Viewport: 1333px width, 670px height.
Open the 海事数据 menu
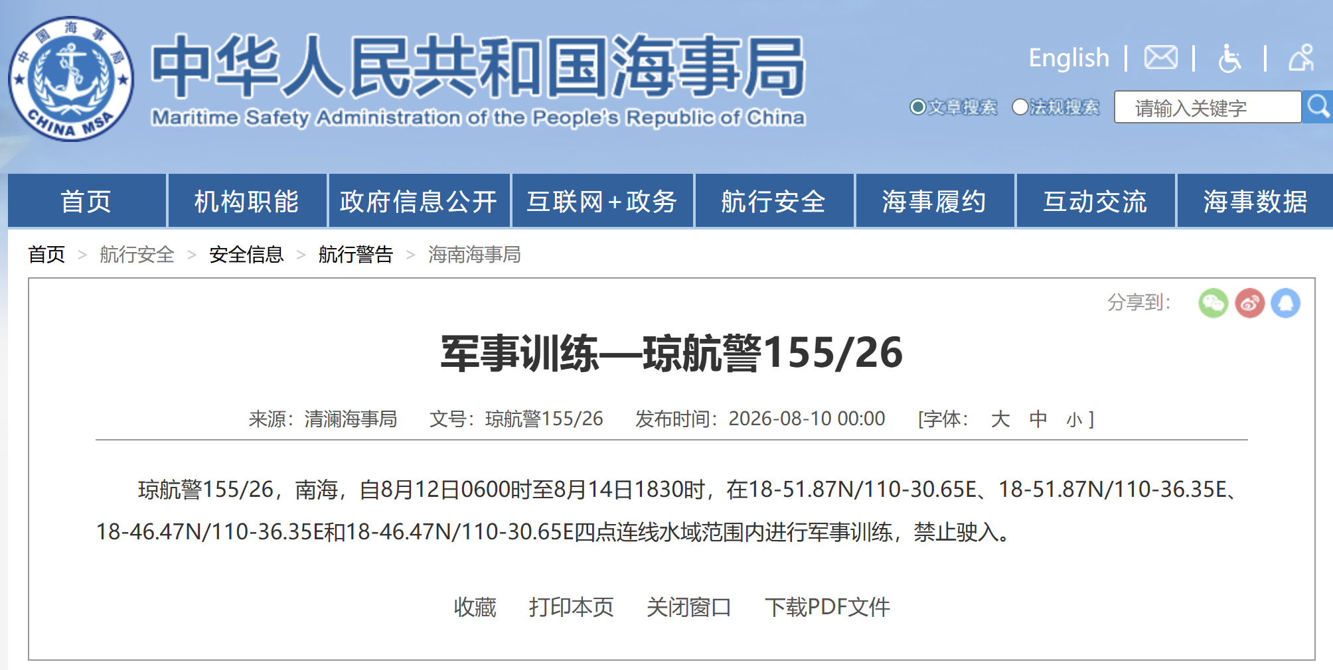1255,201
